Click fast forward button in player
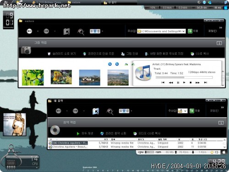This screenshot has width=229, height=172. pyautogui.click(x=197, y=83)
